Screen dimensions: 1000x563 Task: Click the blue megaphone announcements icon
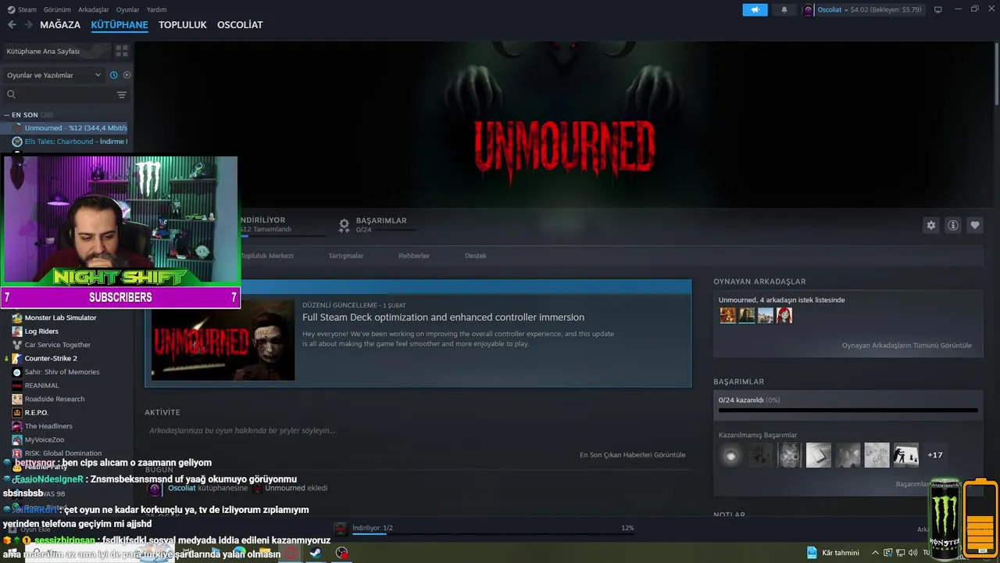tap(755, 9)
